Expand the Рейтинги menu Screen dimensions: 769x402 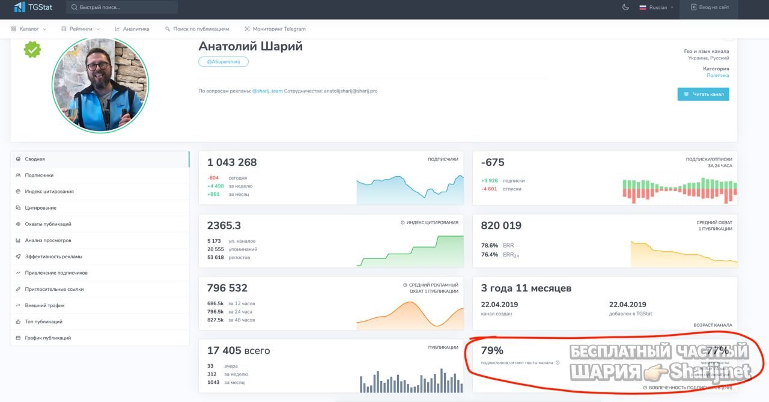(80, 29)
